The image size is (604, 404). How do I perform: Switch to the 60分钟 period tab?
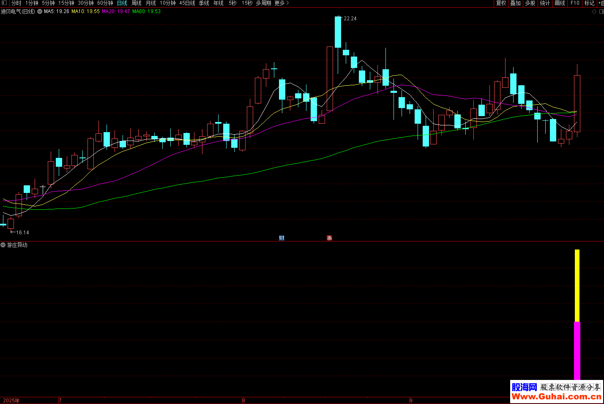coord(105,3)
